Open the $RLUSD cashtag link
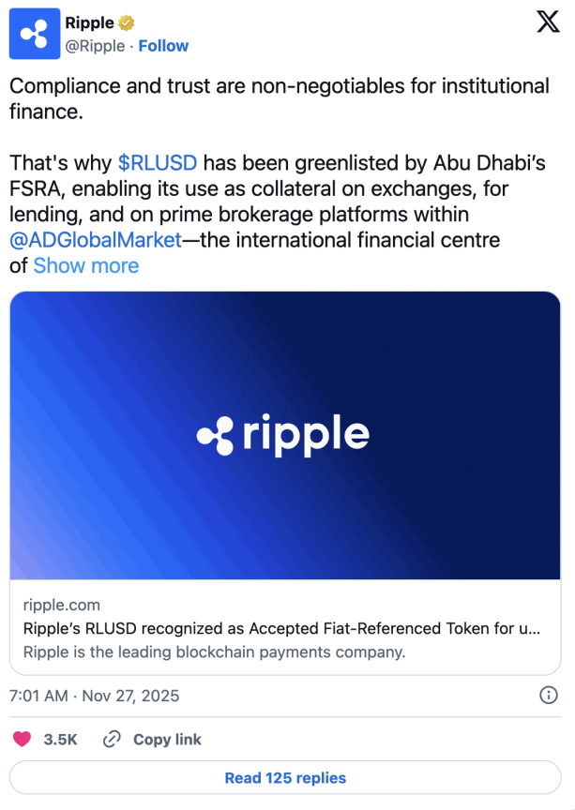 158,162
